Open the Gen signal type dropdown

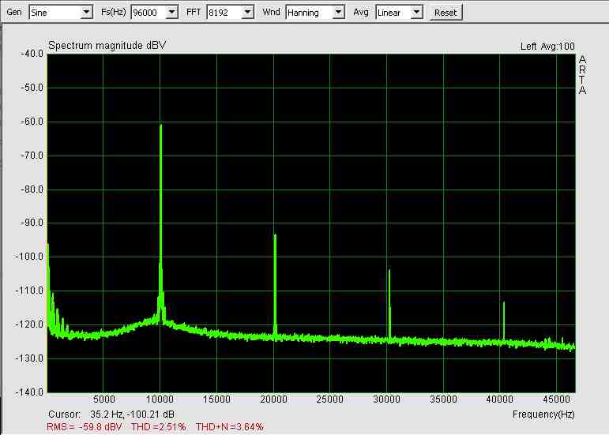pyautogui.click(x=87, y=13)
